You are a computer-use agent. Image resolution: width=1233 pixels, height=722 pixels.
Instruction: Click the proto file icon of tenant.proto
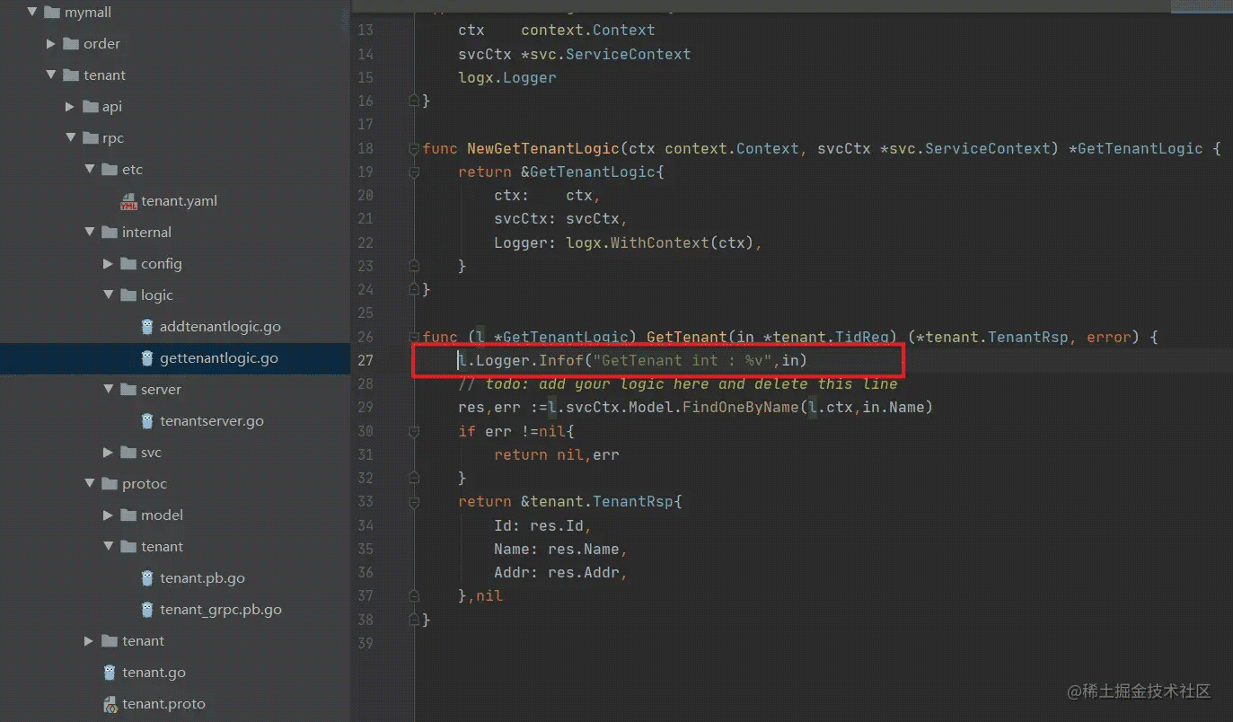pyautogui.click(x=110, y=704)
